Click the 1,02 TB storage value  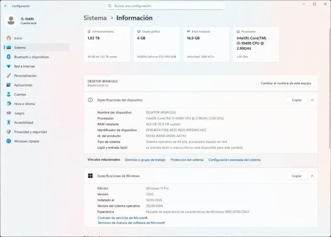94,38
